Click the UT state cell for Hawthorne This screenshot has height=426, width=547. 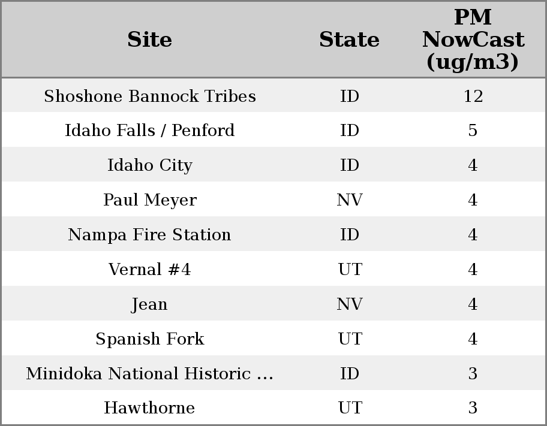349,408
